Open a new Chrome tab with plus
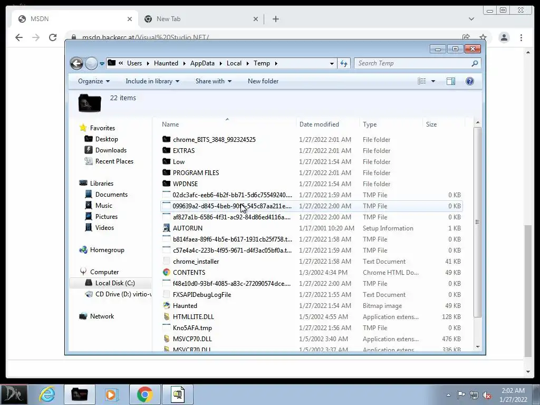 (x=275, y=19)
